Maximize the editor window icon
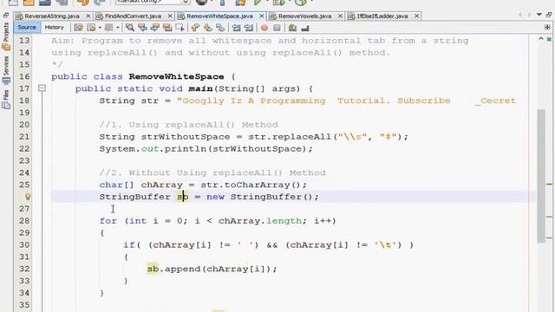Viewport: 555px width, 312px height. click(549, 15)
